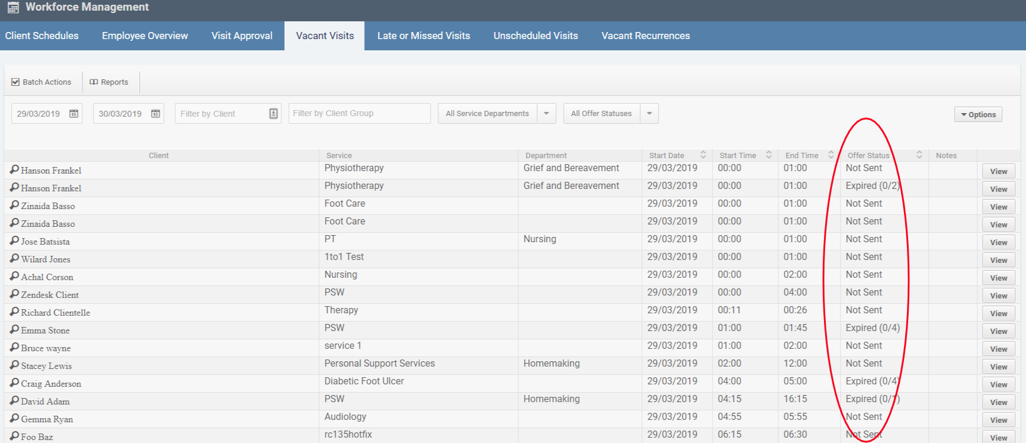Expand the All Offer Statuses dropdown
The width and height of the screenshot is (1026, 443).
[649, 114]
